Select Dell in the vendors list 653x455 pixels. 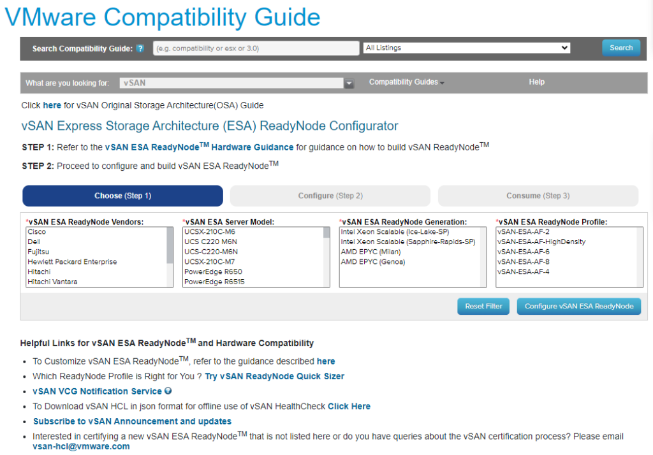[96, 242]
